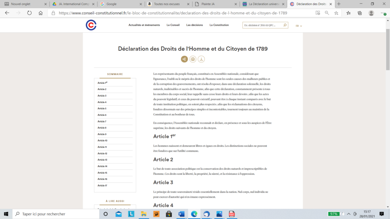Close the Plainte JA tab
390x219 pixels.
coord(236,4)
